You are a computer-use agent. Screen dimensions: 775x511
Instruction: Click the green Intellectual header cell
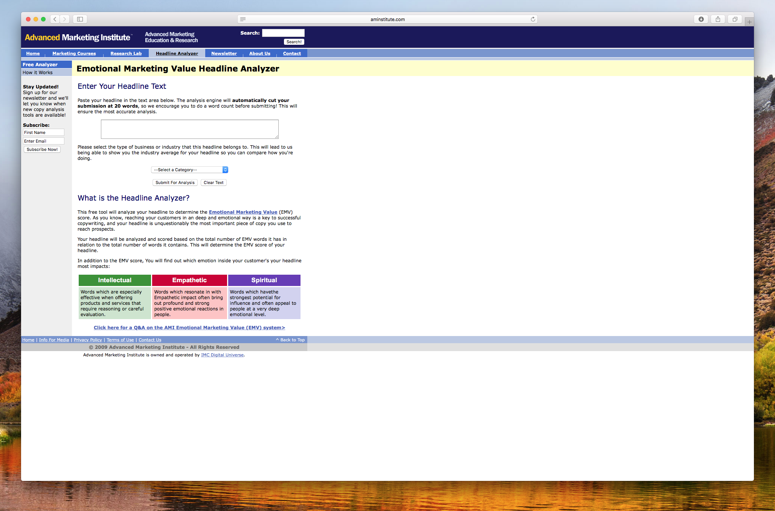(x=115, y=280)
